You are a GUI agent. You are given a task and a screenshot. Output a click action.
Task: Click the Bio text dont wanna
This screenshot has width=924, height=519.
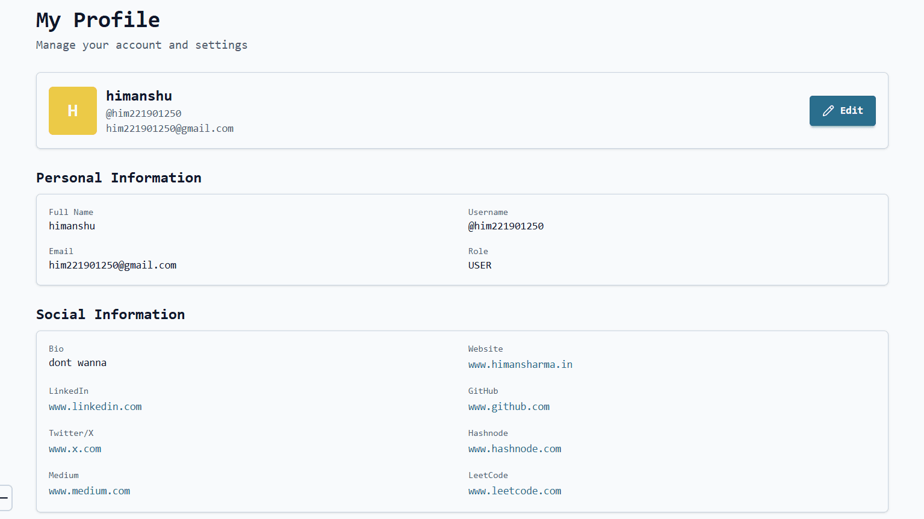point(78,362)
